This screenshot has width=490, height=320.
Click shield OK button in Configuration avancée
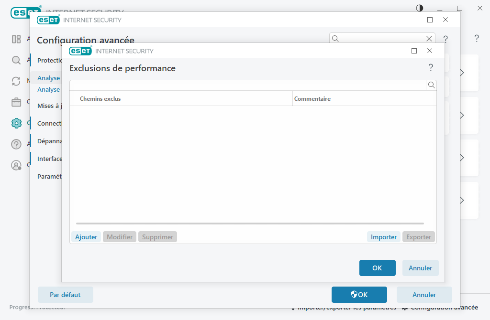click(x=359, y=295)
